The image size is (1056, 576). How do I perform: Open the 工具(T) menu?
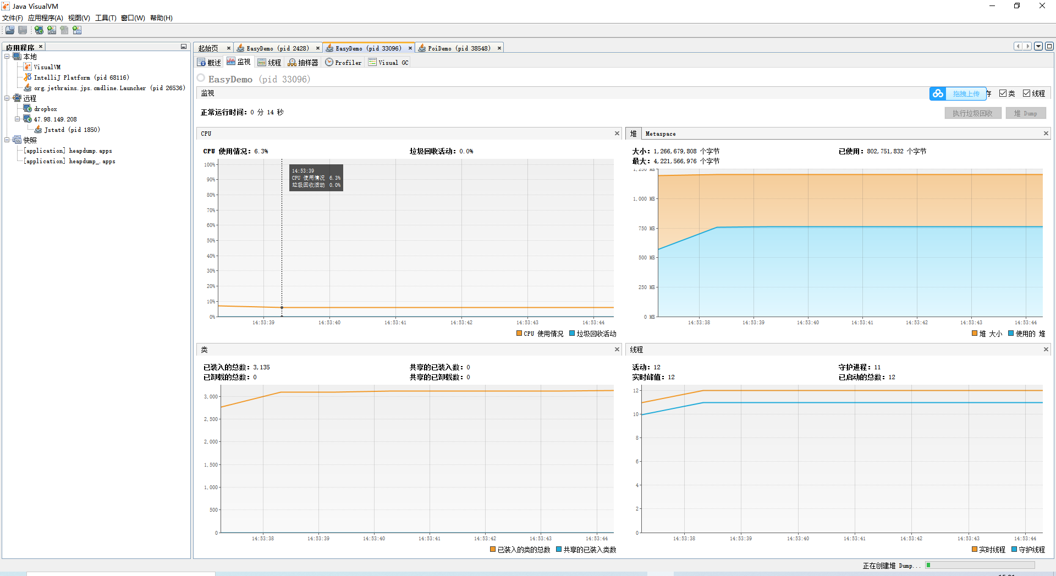click(x=106, y=18)
